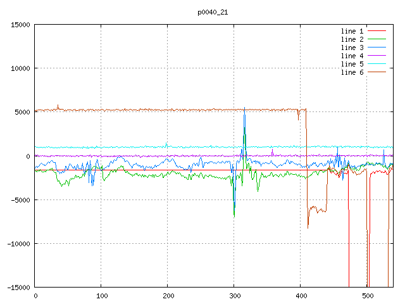Viewport: 405px width, 304px height.
Task: Click the x-axis tick label 300
Action: point(234,296)
